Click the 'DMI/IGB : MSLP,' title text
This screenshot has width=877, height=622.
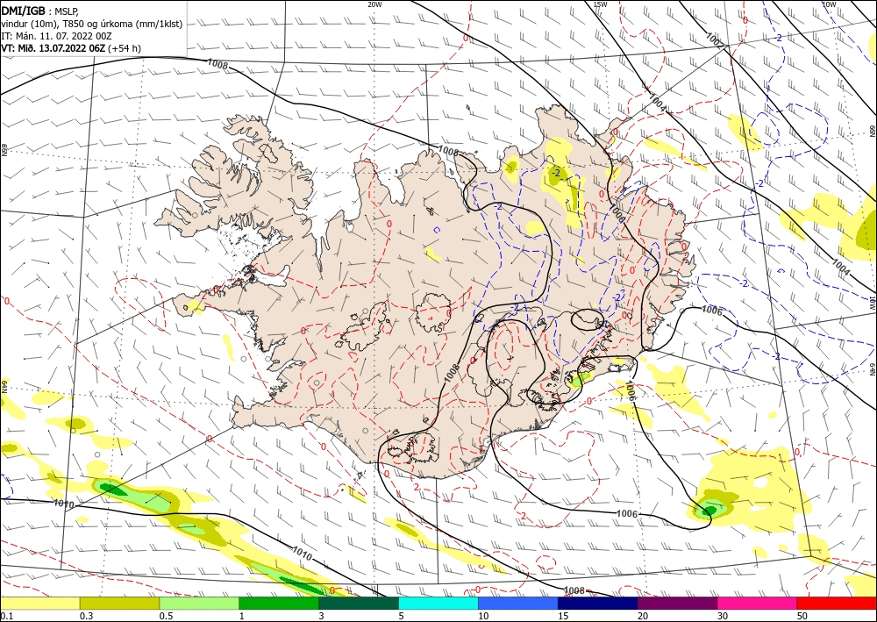coord(40,10)
